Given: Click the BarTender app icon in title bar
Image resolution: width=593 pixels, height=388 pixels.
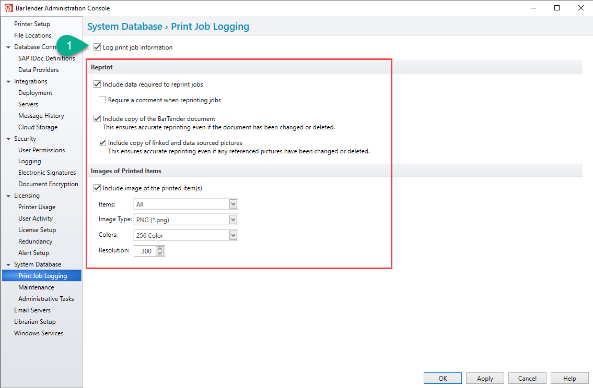Looking at the screenshot, I should [9, 8].
